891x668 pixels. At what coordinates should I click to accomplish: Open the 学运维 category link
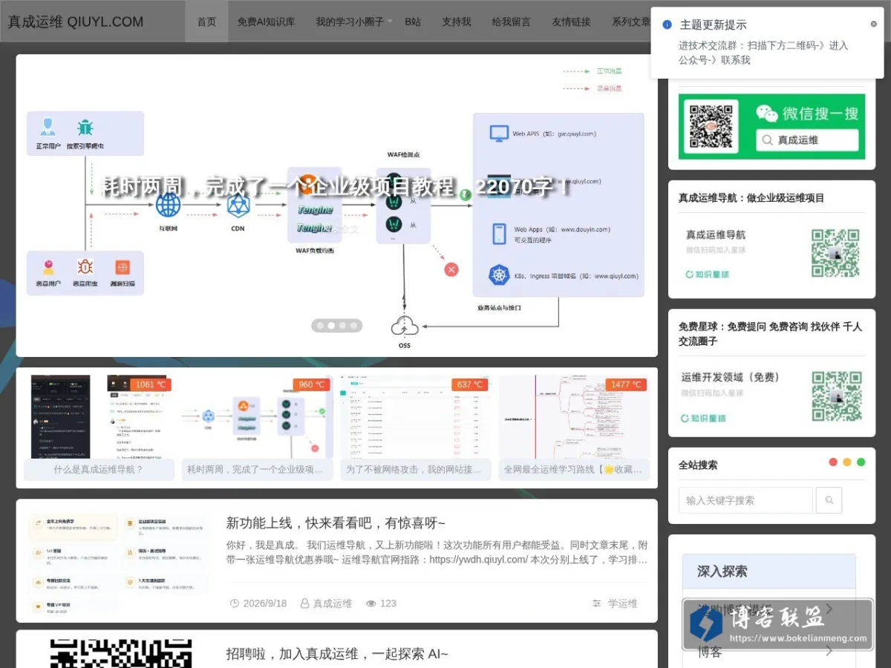tap(623, 603)
